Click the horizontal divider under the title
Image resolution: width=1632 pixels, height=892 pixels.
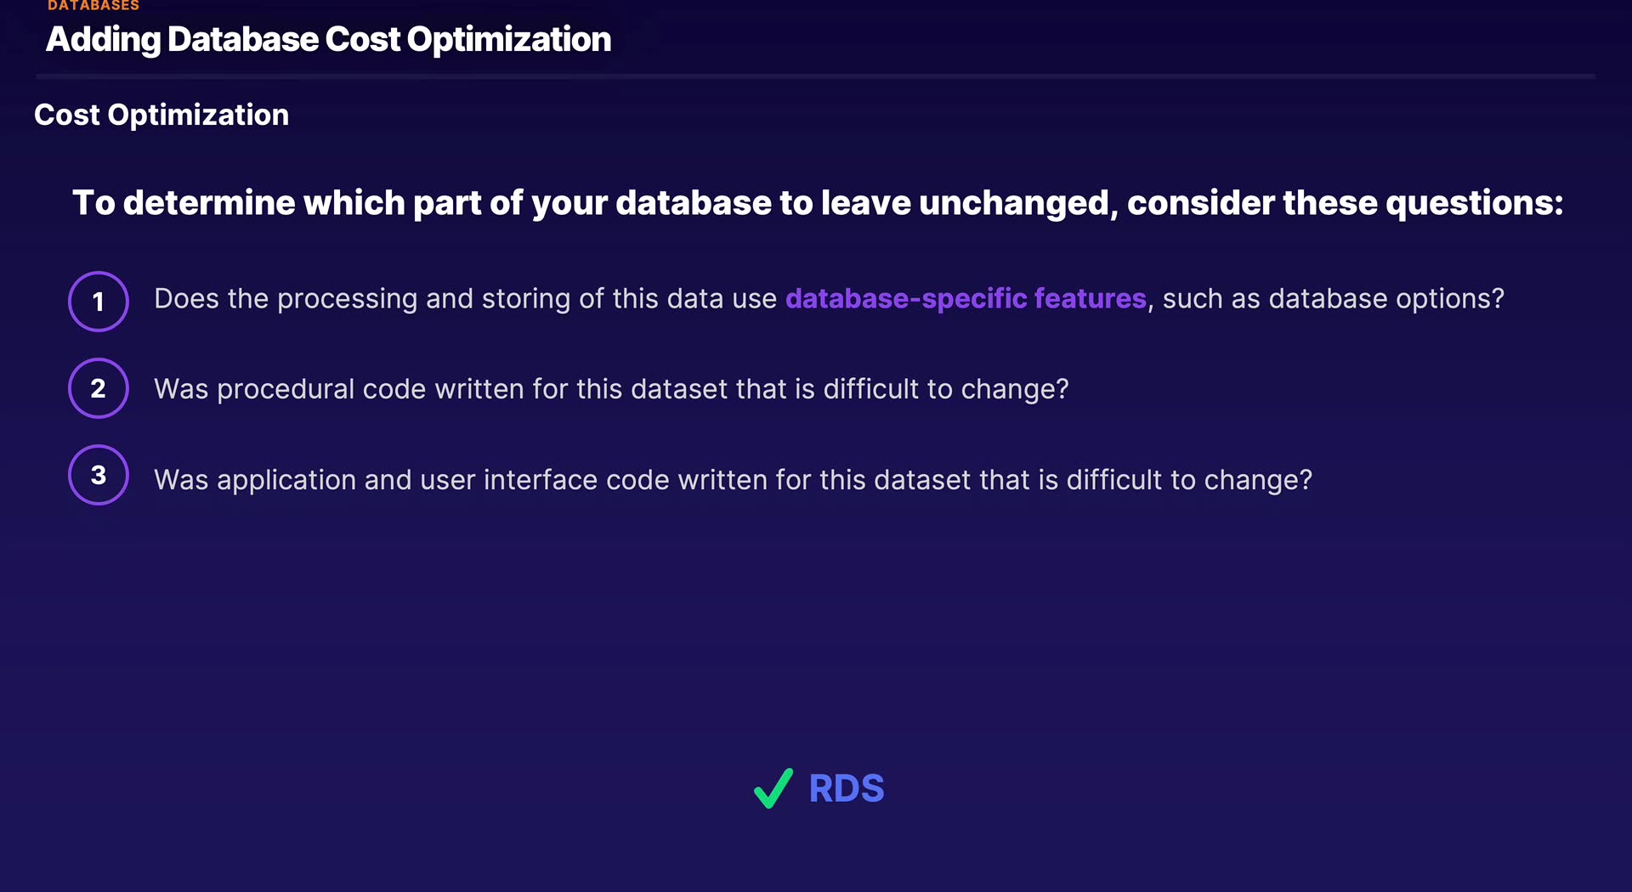coord(816,76)
